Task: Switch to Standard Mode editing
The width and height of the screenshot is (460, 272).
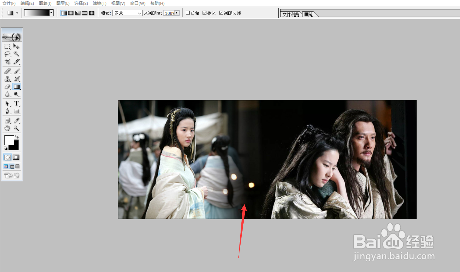Action: coord(8,157)
